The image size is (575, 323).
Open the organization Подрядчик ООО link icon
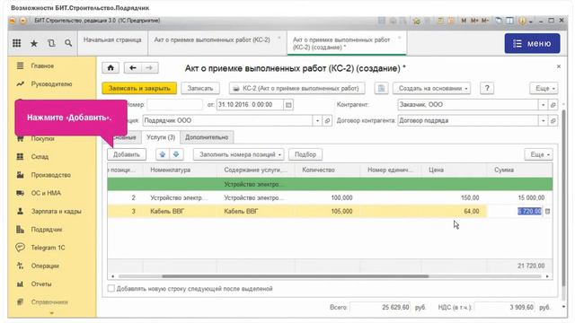(327, 120)
